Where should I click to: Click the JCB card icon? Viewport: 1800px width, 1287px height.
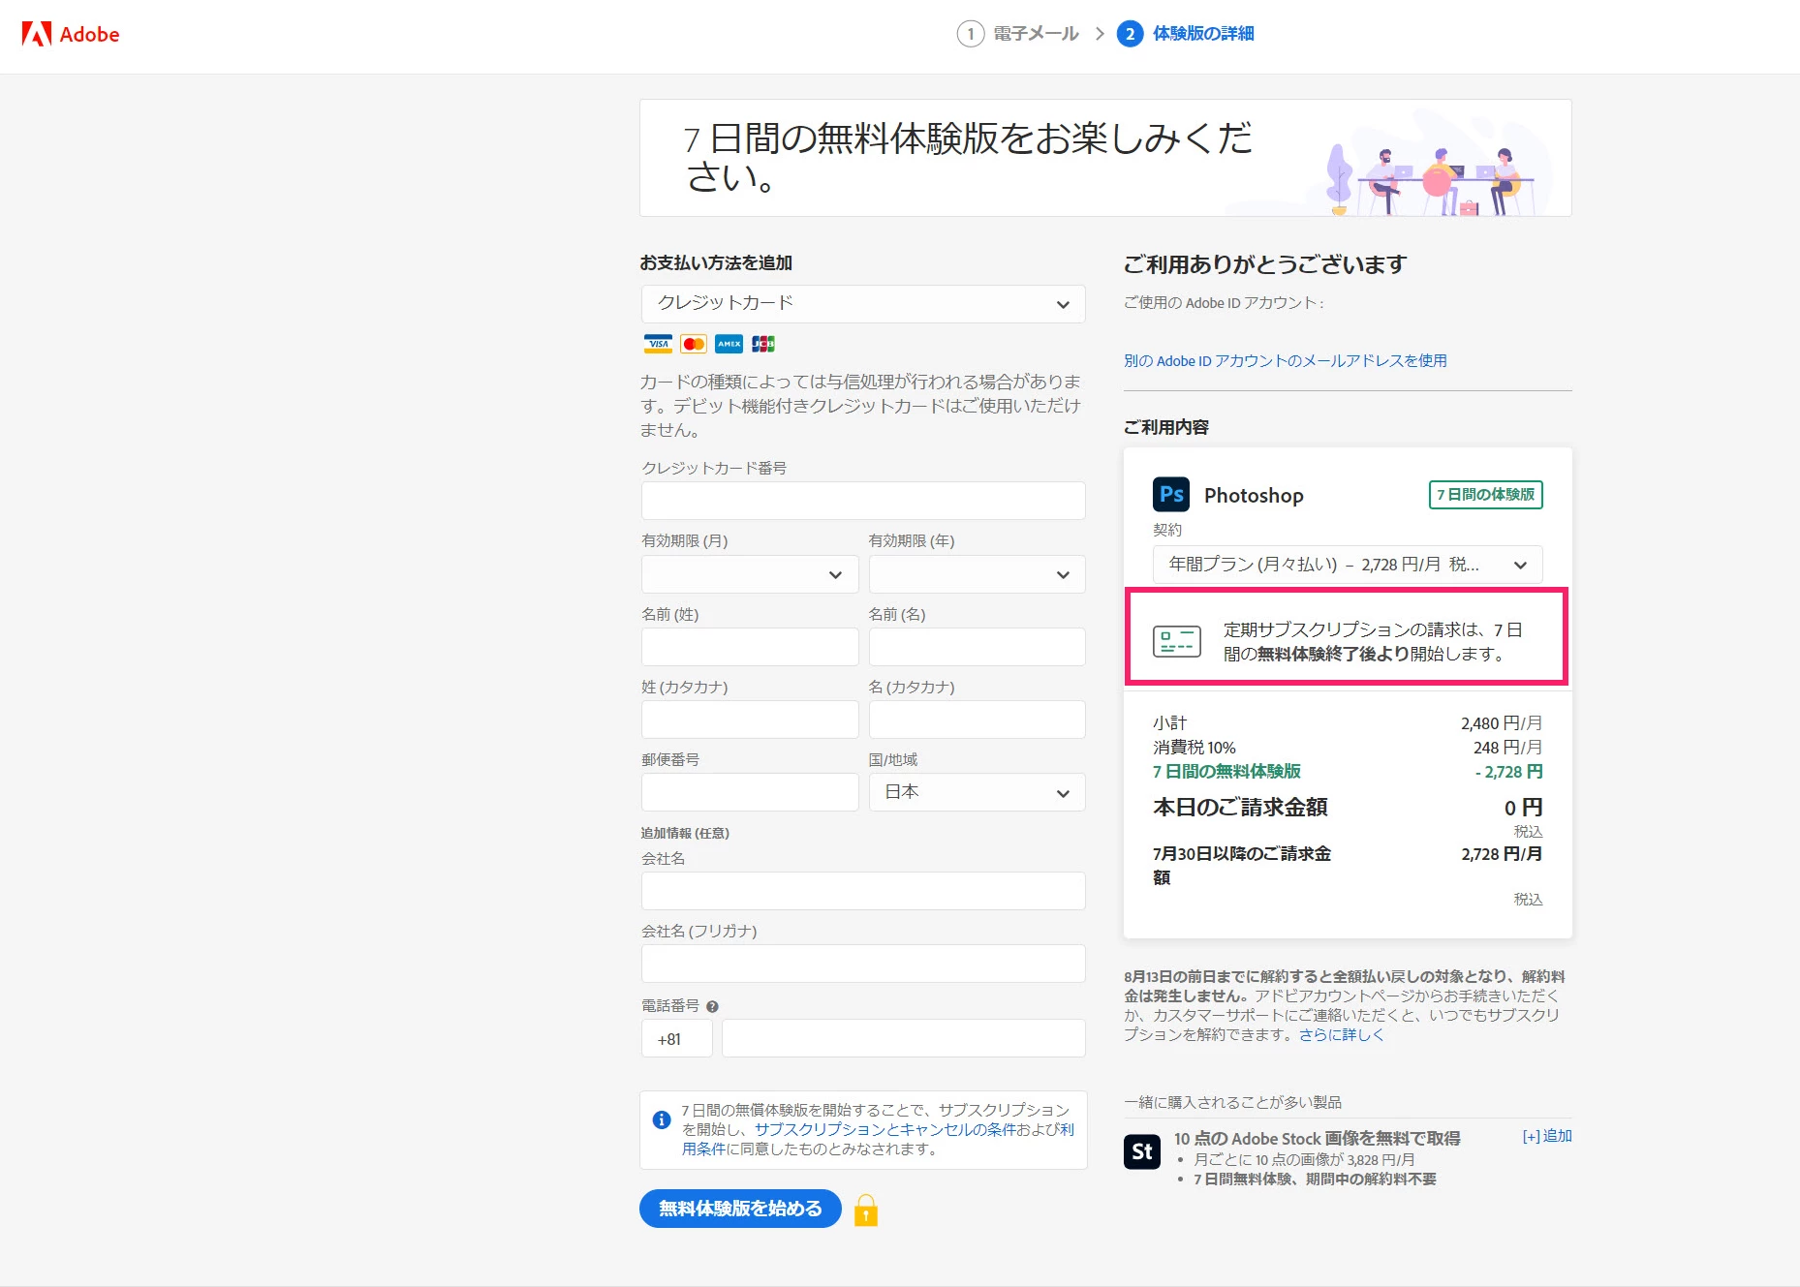coord(763,344)
